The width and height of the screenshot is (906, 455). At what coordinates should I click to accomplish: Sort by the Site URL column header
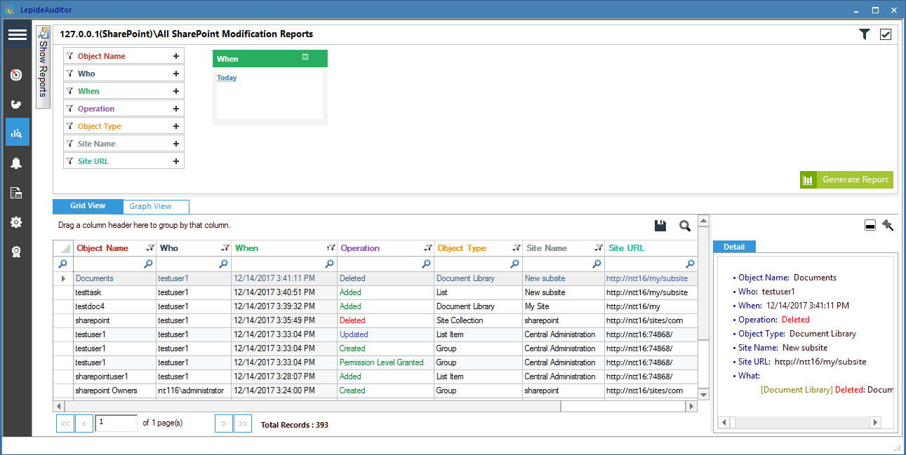coord(626,247)
